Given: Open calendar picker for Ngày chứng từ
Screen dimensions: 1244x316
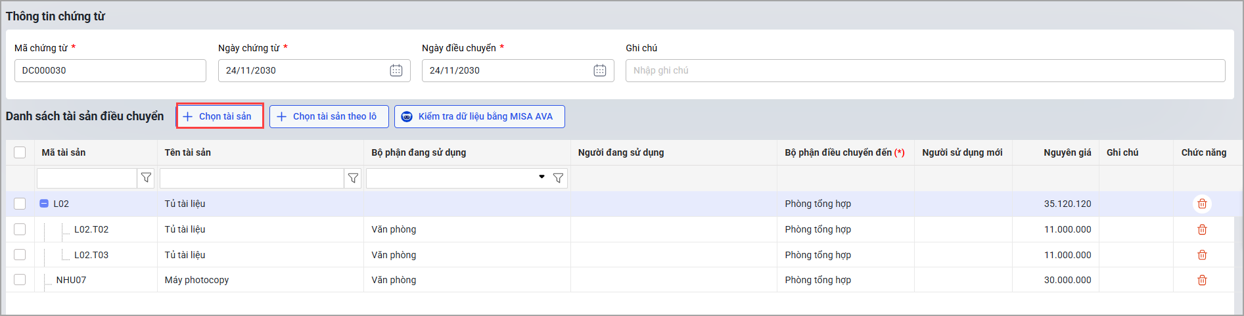Looking at the screenshot, I should pyautogui.click(x=396, y=70).
